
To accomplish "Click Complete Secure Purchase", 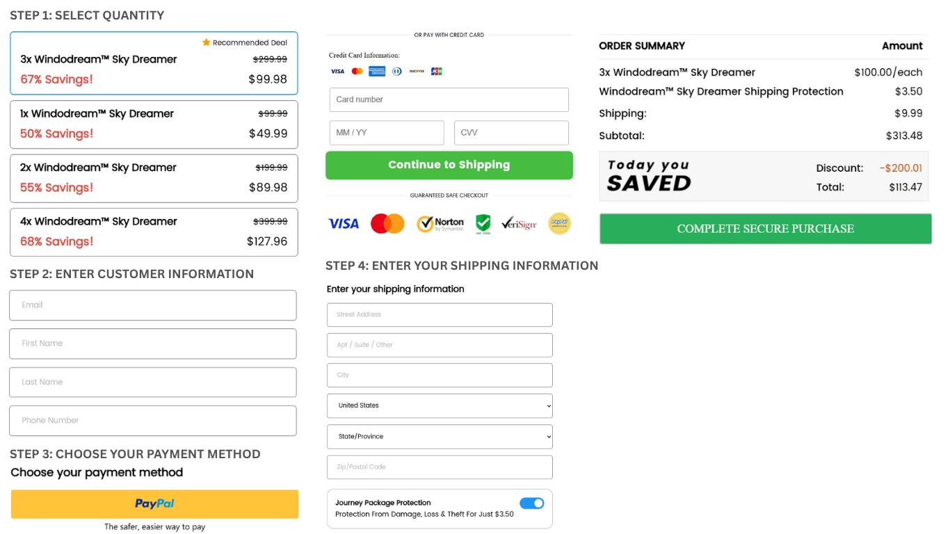I will (x=765, y=228).
